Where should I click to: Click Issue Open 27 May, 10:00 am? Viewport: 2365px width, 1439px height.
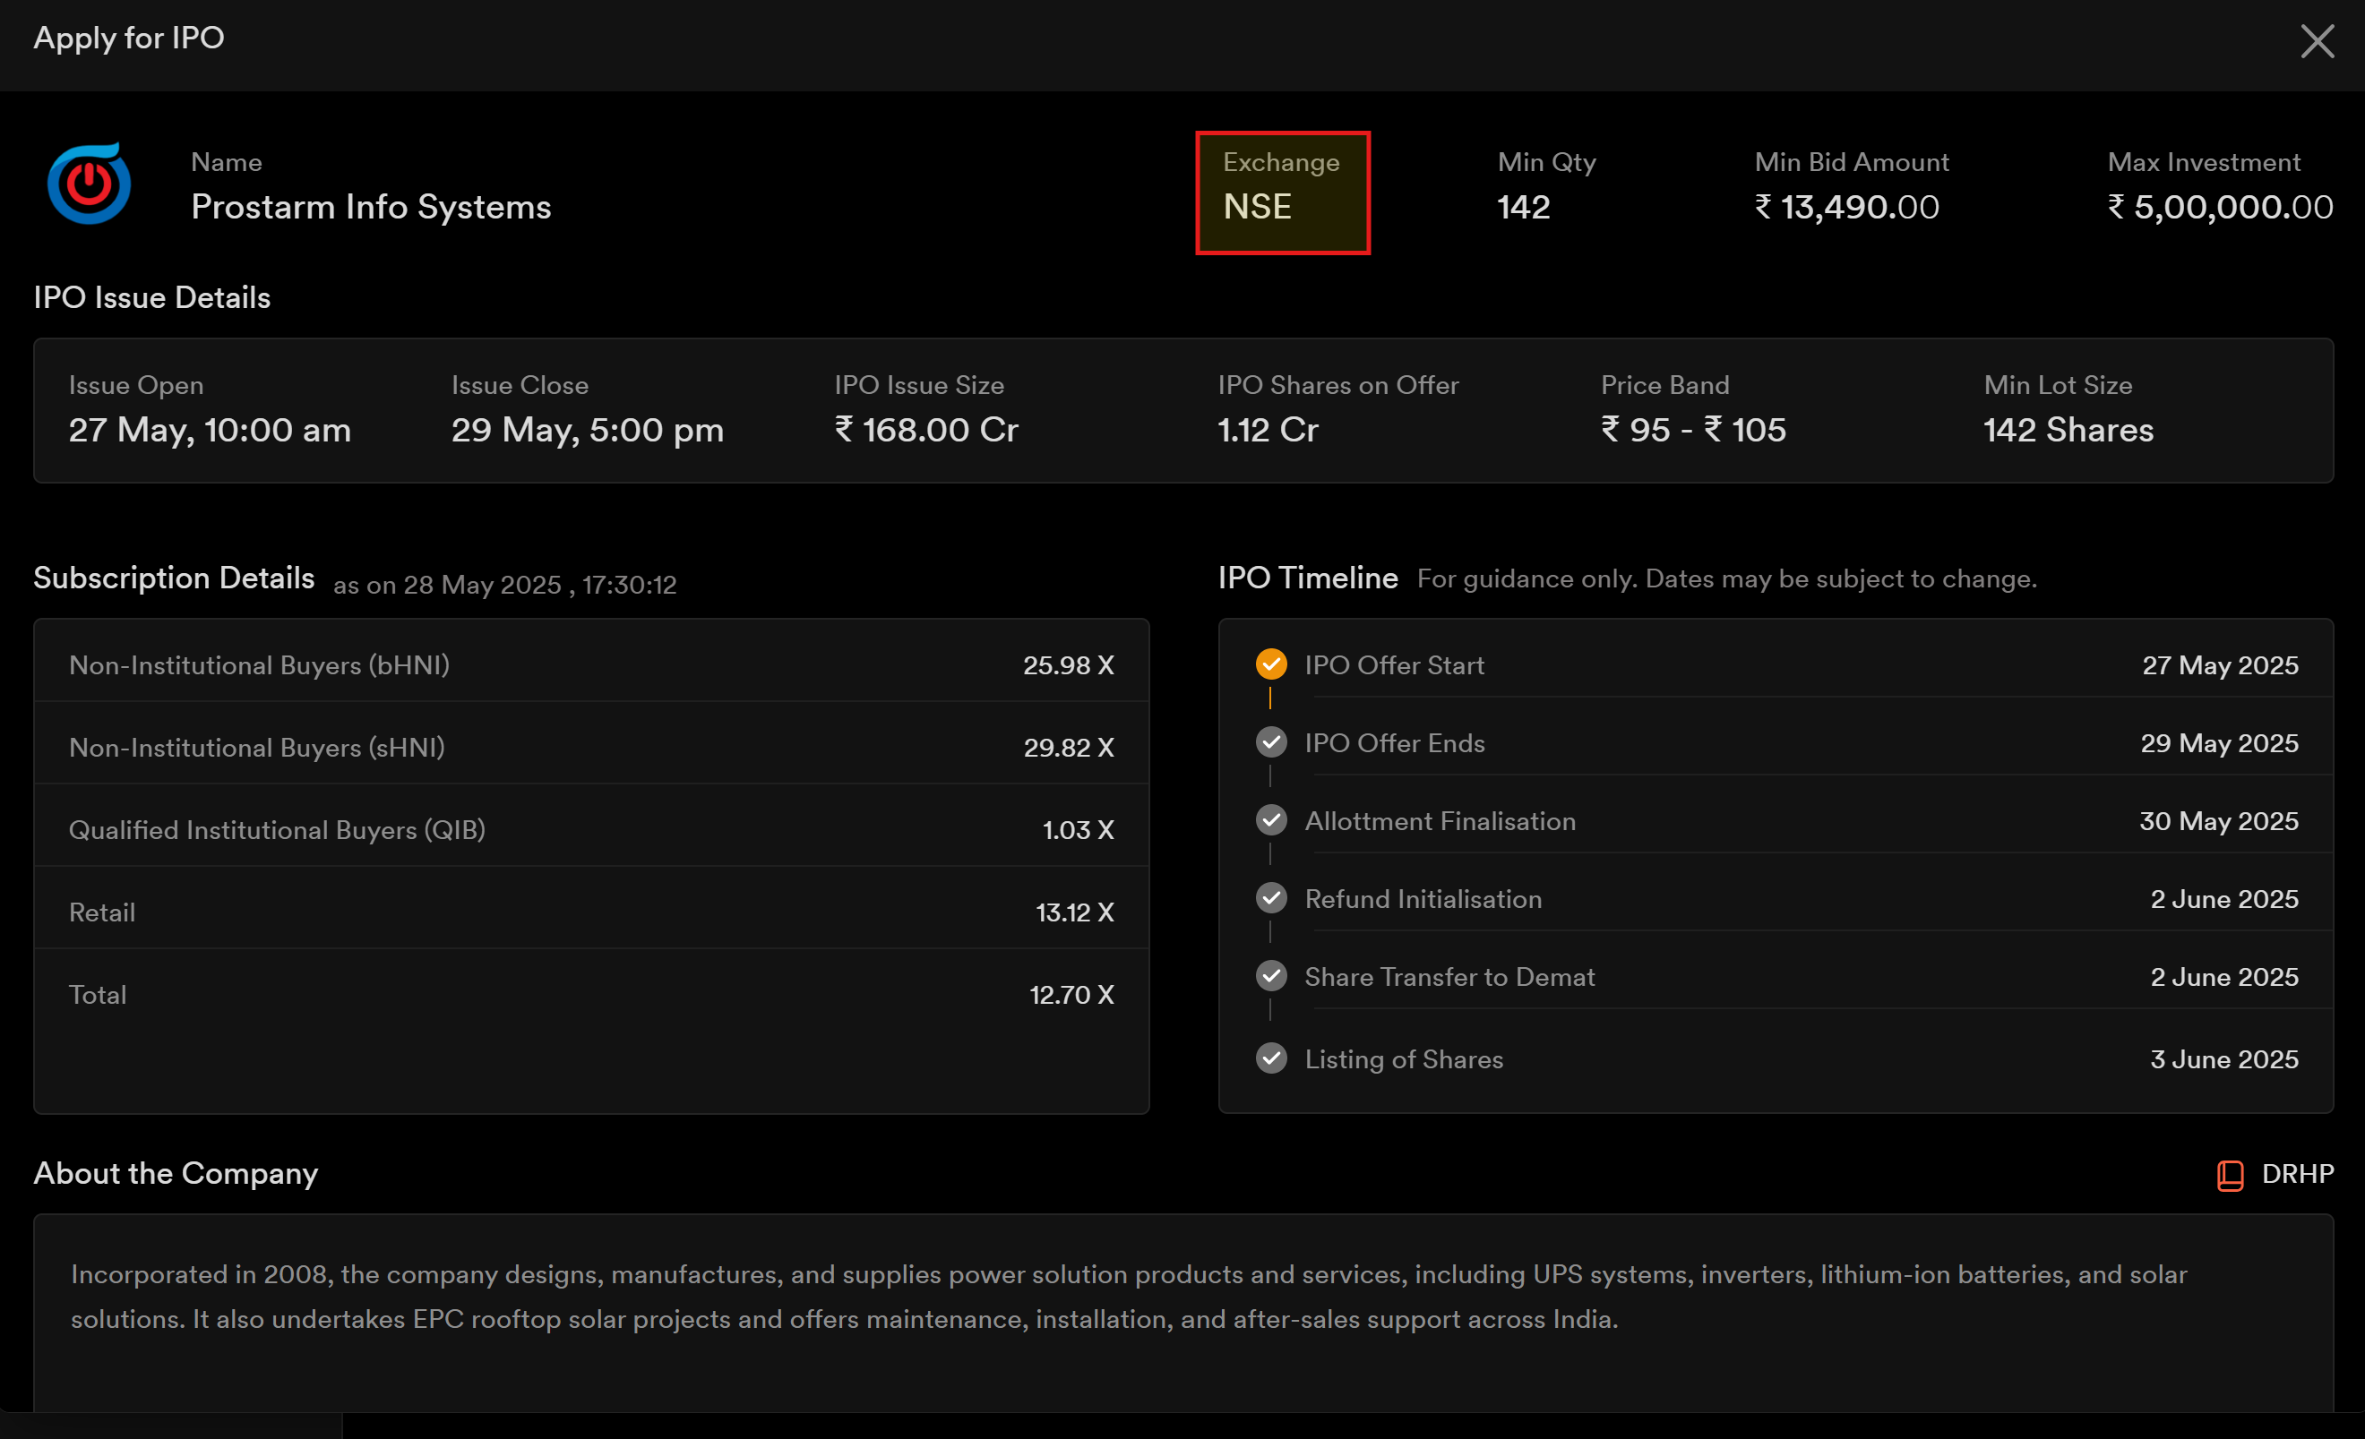[x=211, y=430]
